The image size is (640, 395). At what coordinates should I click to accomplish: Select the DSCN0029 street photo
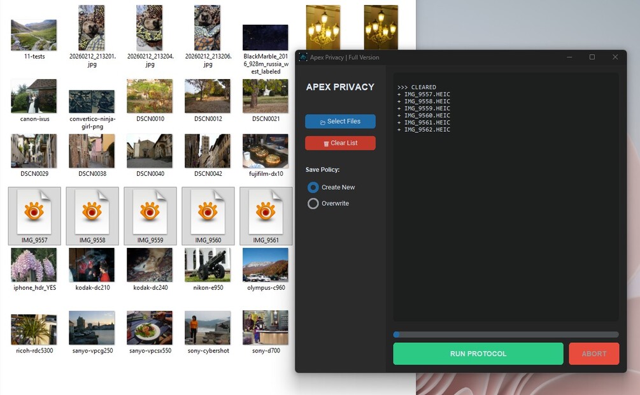click(x=34, y=151)
